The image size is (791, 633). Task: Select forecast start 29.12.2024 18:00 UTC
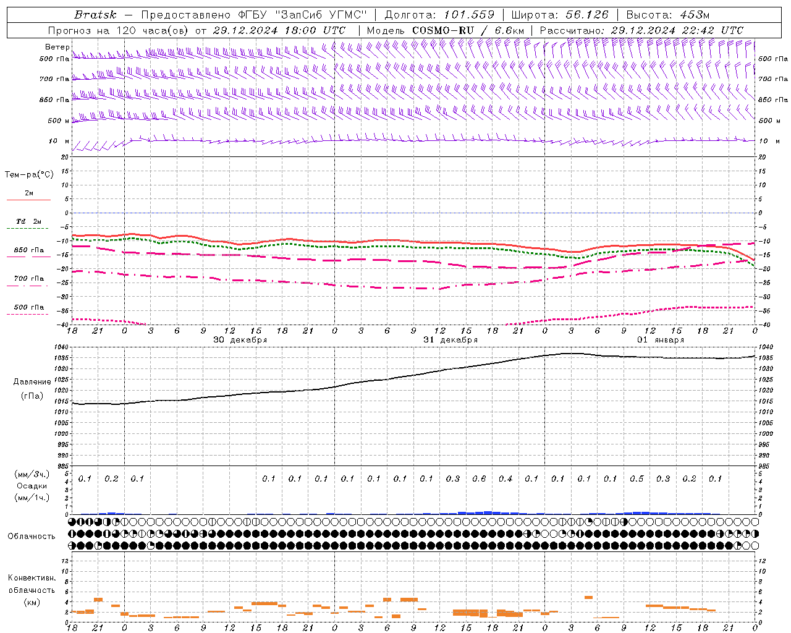(x=279, y=30)
